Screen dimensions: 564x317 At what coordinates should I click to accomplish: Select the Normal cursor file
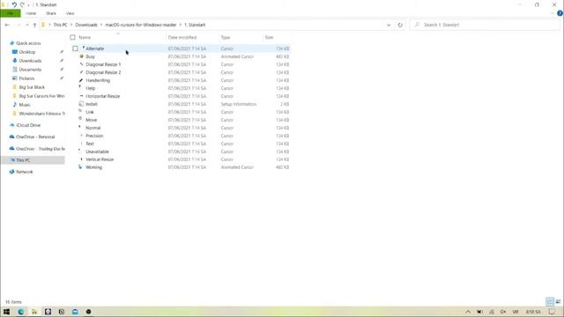pos(93,128)
